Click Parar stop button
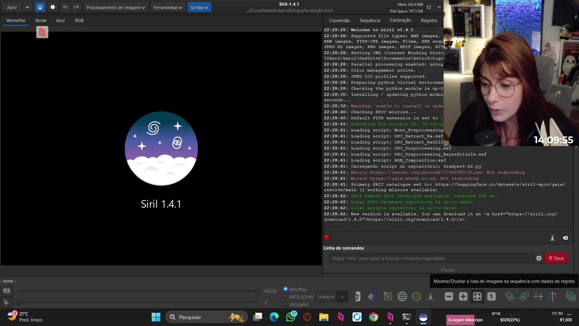579x326 pixels. tap(556, 258)
